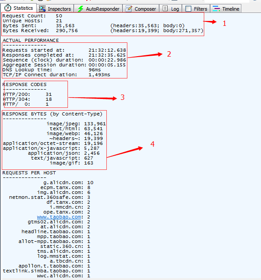261x280 pixels.
Task: Click the application/x-javascript row
Action: [x=51, y=148]
